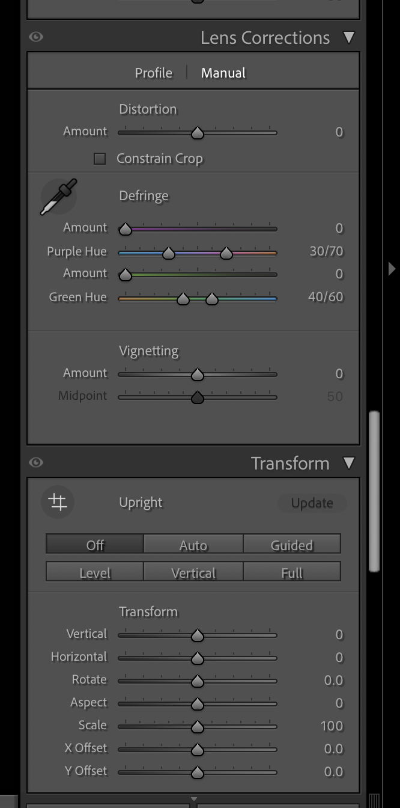This screenshot has width=400, height=808.
Task: Click the Update button for Upright
Action: (x=312, y=503)
